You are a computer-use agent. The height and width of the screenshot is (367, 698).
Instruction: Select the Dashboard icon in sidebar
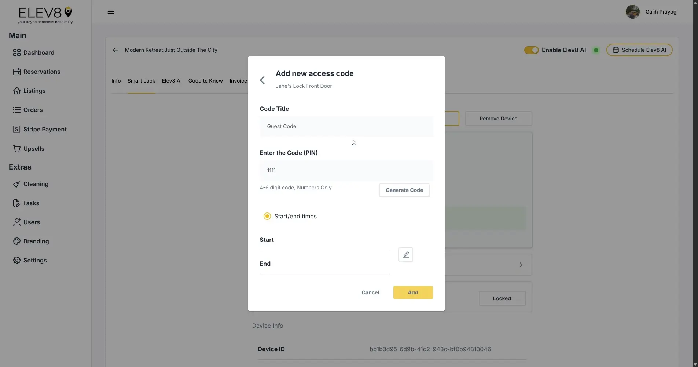click(16, 52)
